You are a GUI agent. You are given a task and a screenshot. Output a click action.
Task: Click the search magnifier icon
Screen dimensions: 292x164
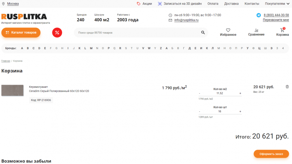(x=203, y=33)
